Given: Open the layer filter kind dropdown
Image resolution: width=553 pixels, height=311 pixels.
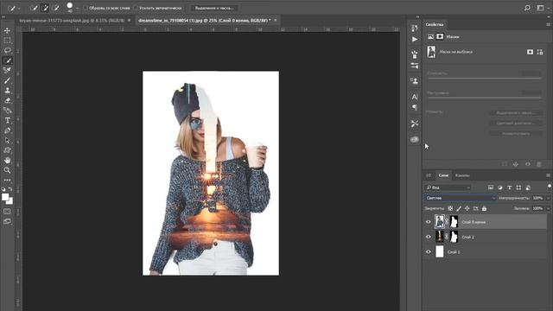Looking at the screenshot, I should [448, 187].
